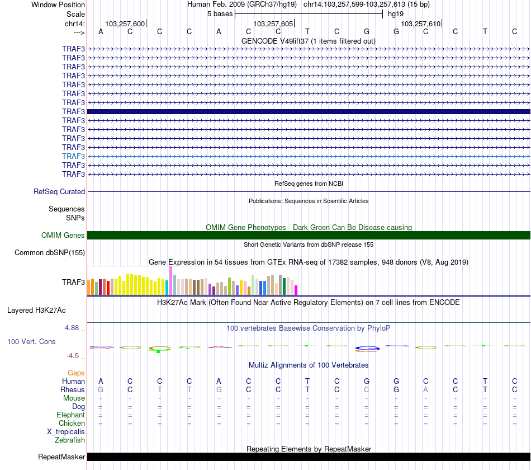
Task: Click the -4.5 PhyloP lower scale value
Action: pos(73,356)
